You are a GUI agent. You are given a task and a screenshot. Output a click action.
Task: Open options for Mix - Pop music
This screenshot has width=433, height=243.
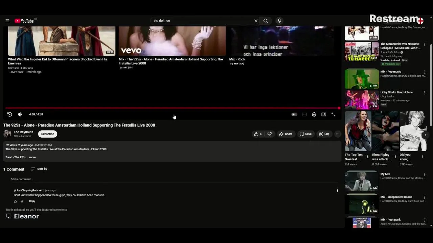click(425, 72)
